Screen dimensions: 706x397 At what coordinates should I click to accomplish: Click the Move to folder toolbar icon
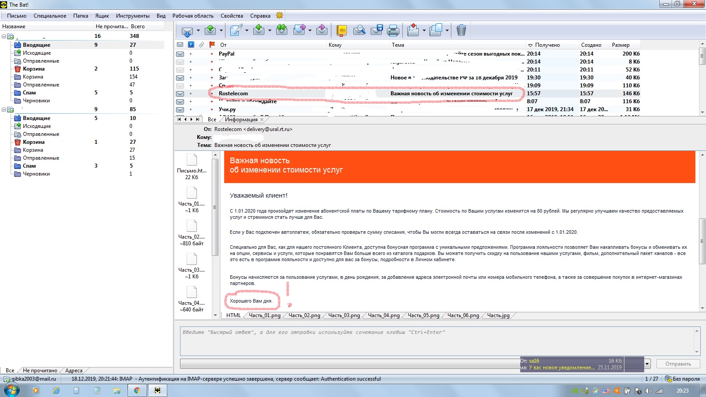pyautogui.click(x=413, y=30)
